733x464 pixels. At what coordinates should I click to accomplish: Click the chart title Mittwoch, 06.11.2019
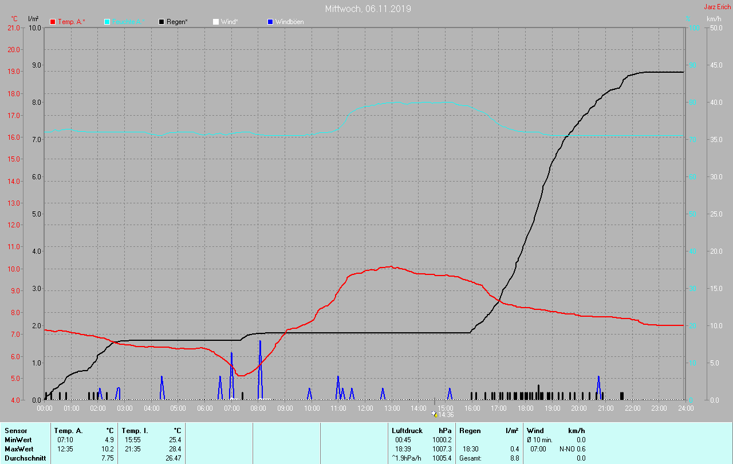tap(368, 9)
